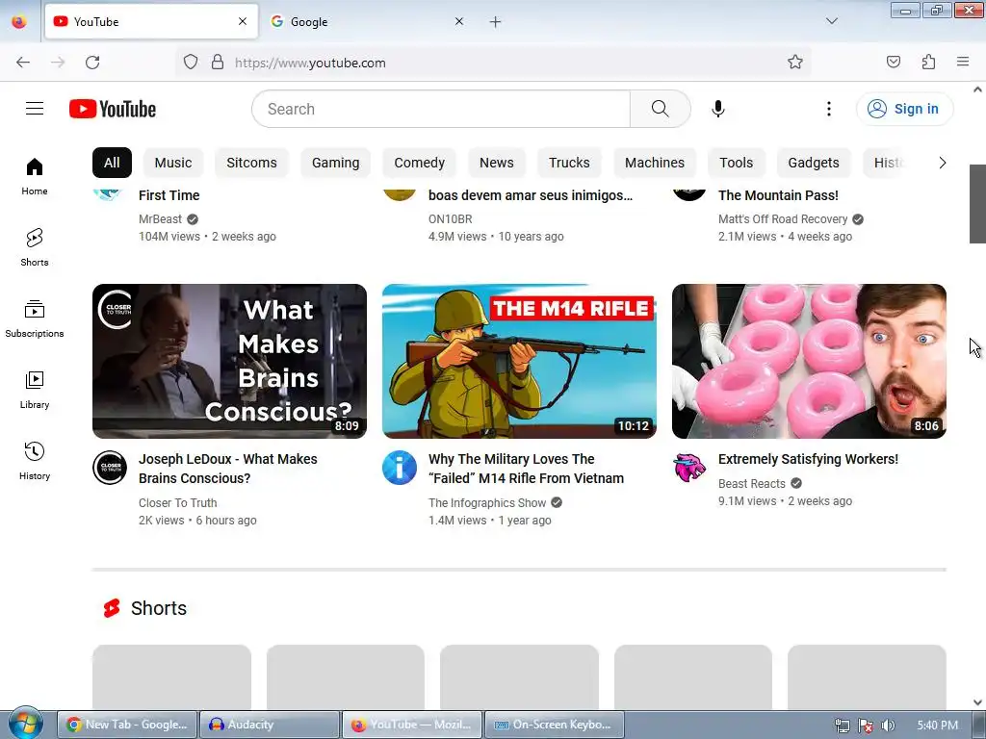Switch to Google Chrome New Tab taskbar

click(x=128, y=725)
